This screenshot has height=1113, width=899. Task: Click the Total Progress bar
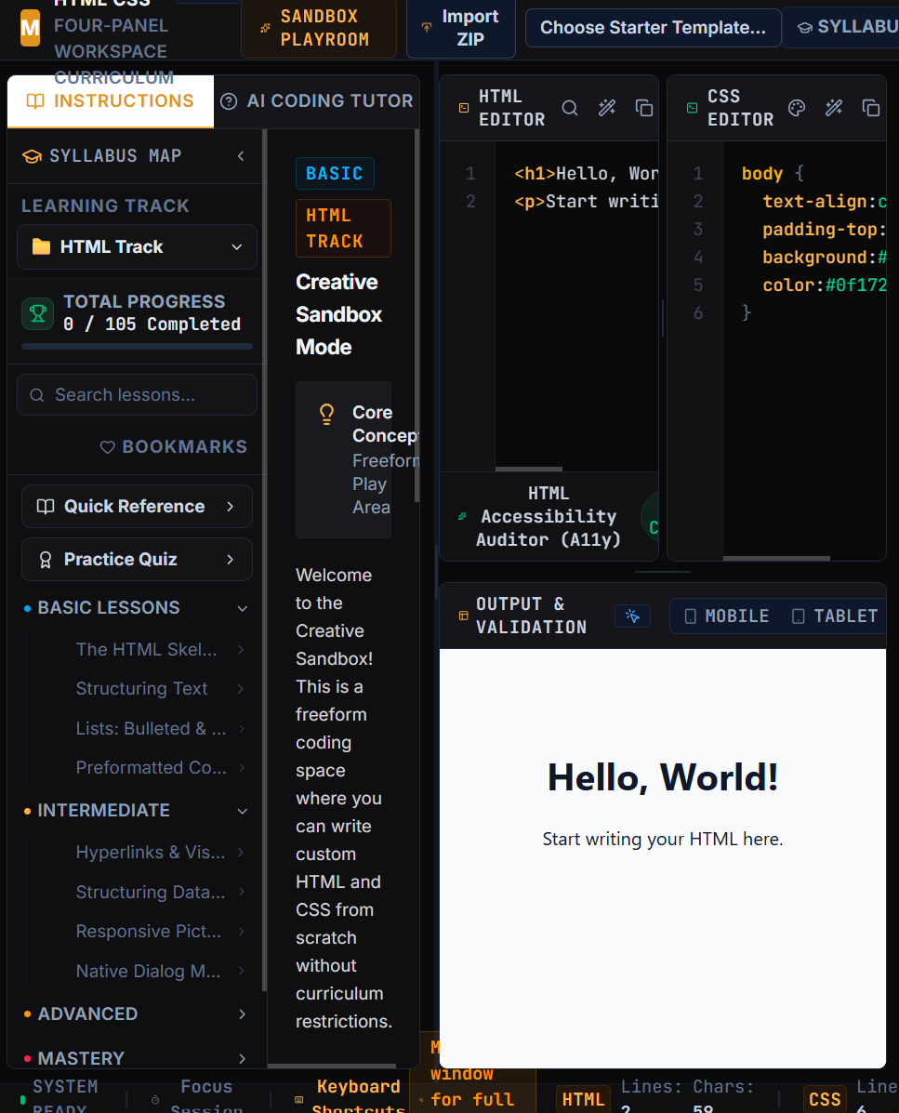137,347
